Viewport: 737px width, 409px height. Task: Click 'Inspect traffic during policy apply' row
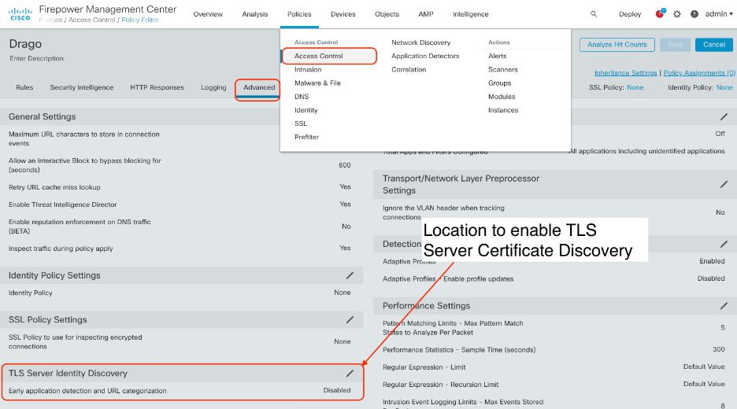coord(181,249)
